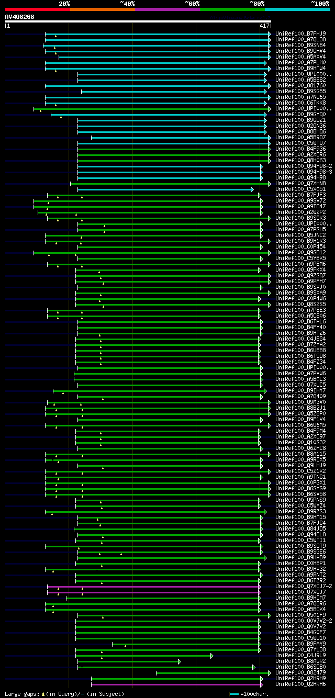Select label UniRef100_B9RZS3
The height and width of the screenshot is (698, 335).
[300, 511]
